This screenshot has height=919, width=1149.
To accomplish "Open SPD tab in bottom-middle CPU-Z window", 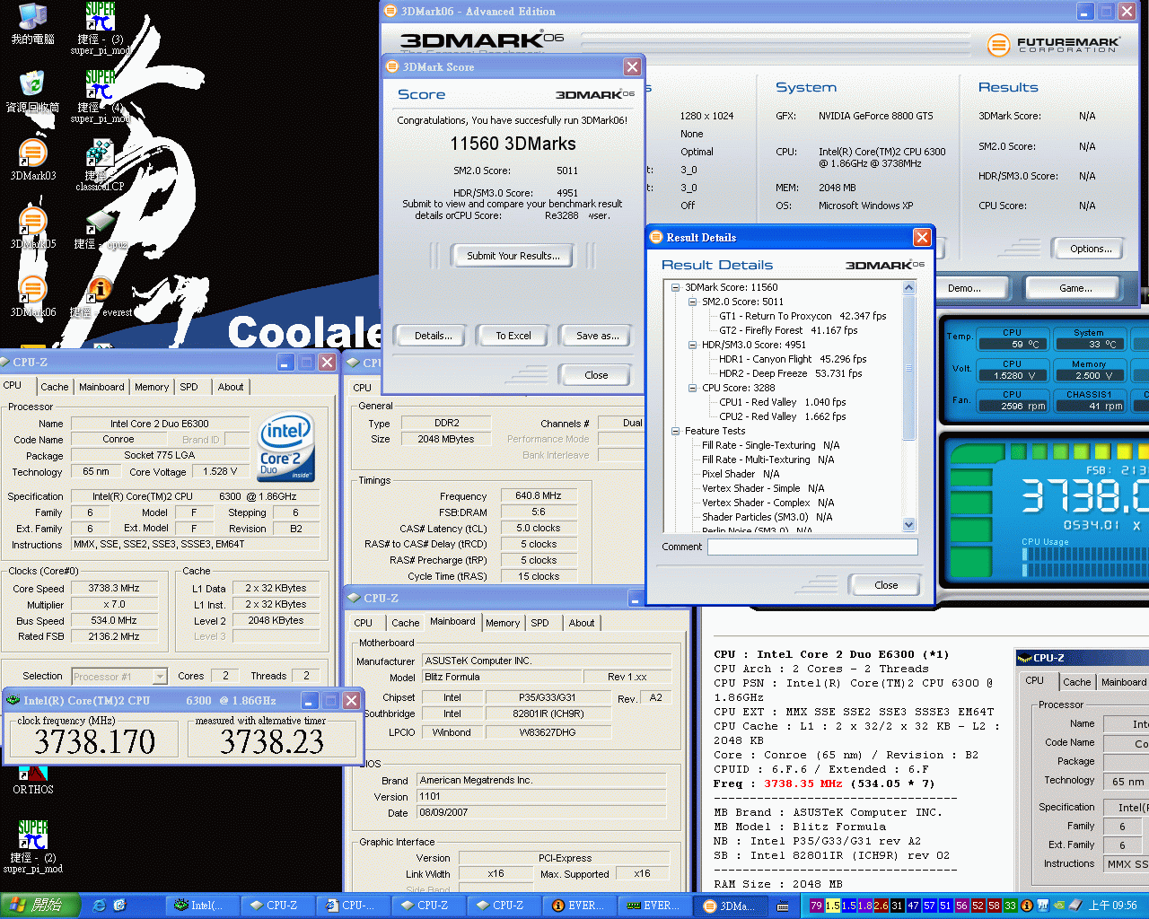I will coord(539,623).
